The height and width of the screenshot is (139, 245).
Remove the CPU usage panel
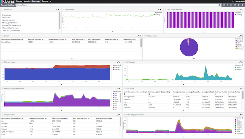pyautogui.click(x=242, y=62)
